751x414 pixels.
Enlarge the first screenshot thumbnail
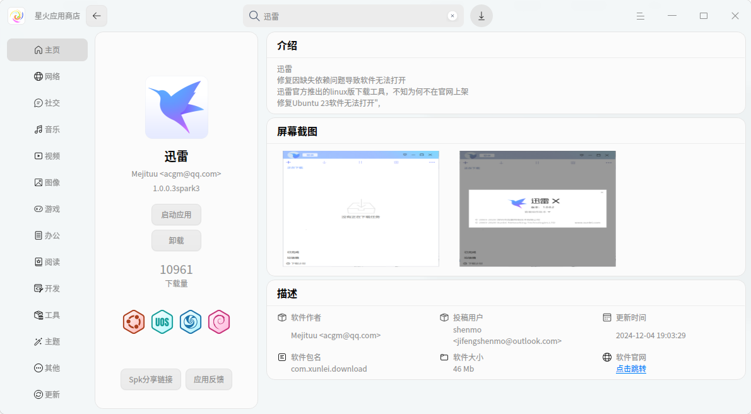(x=361, y=208)
